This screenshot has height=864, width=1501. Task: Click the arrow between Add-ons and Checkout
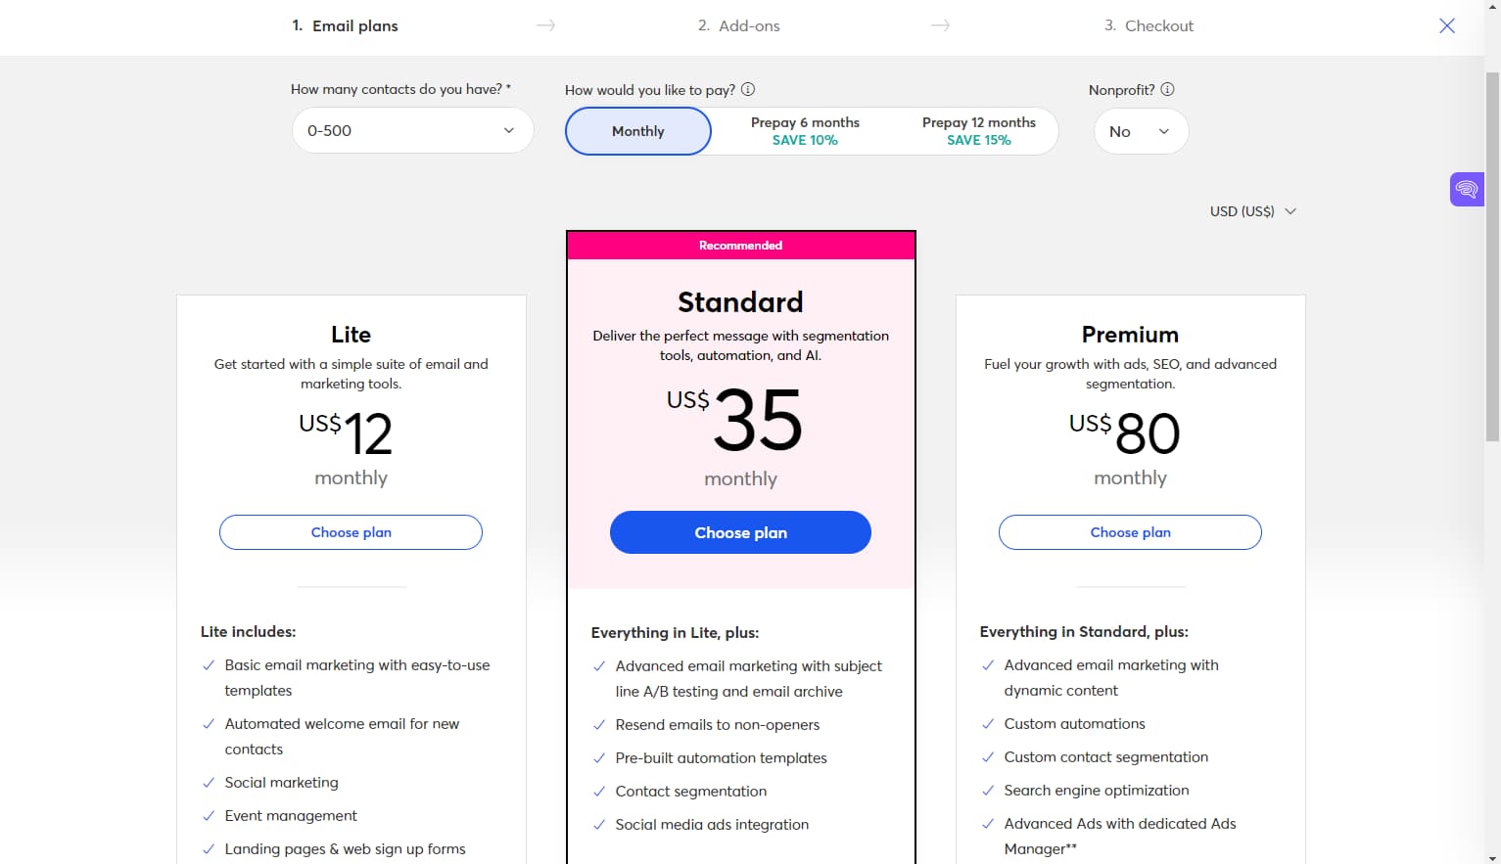(x=940, y=25)
